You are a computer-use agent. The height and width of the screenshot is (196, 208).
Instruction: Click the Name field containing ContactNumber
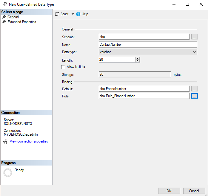click(148, 45)
